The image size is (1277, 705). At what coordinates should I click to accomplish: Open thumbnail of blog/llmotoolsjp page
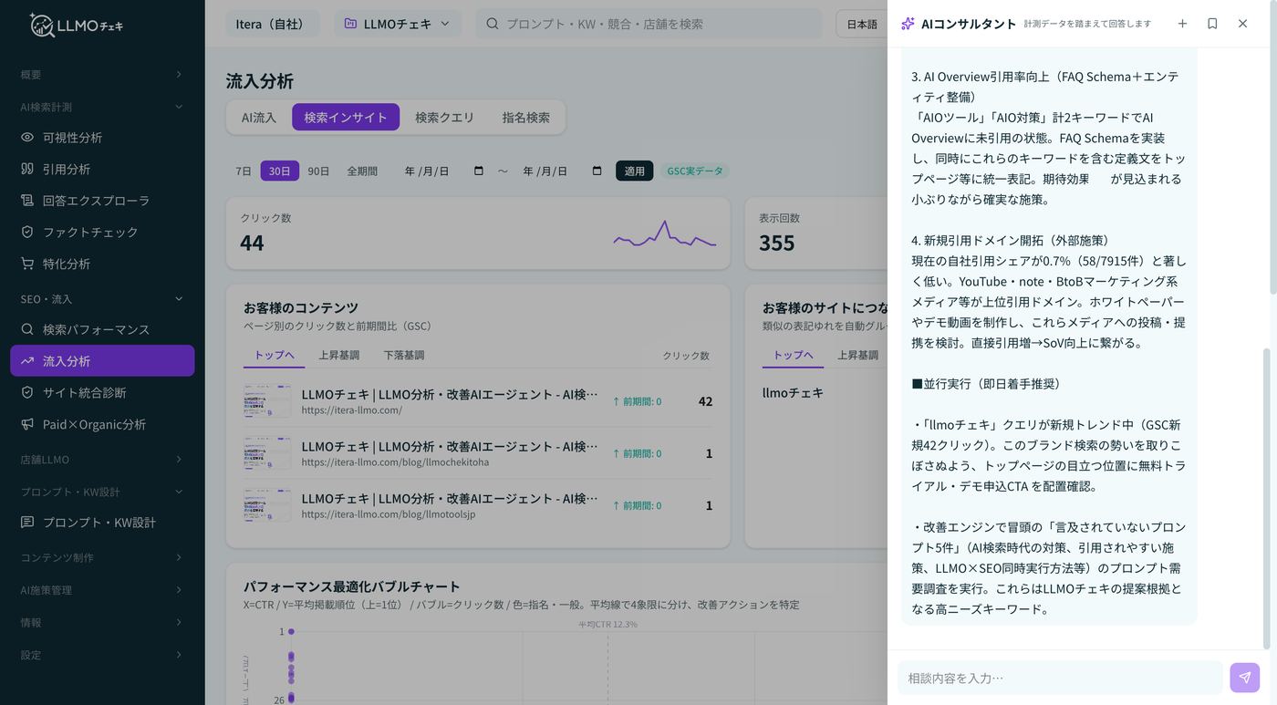coord(267,505)
